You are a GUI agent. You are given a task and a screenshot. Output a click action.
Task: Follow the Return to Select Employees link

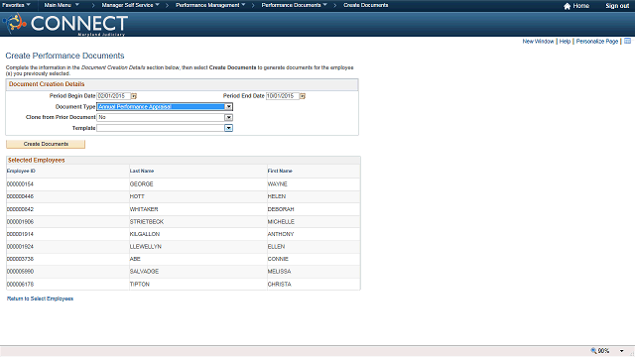[x=40, y=298]
